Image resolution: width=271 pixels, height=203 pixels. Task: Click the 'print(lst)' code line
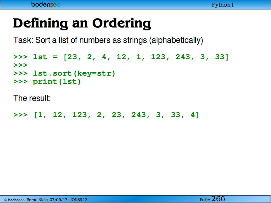pyautogui.click(x=47, y=82)
